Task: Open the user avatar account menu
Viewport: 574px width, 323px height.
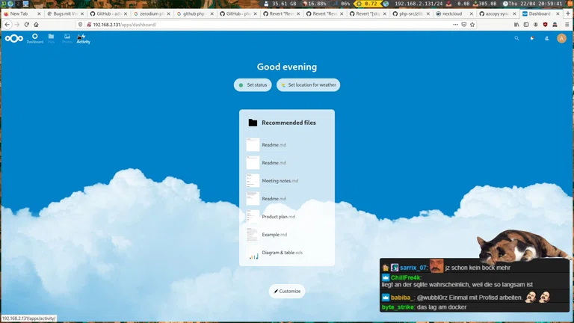Action: tap(561, 38)
